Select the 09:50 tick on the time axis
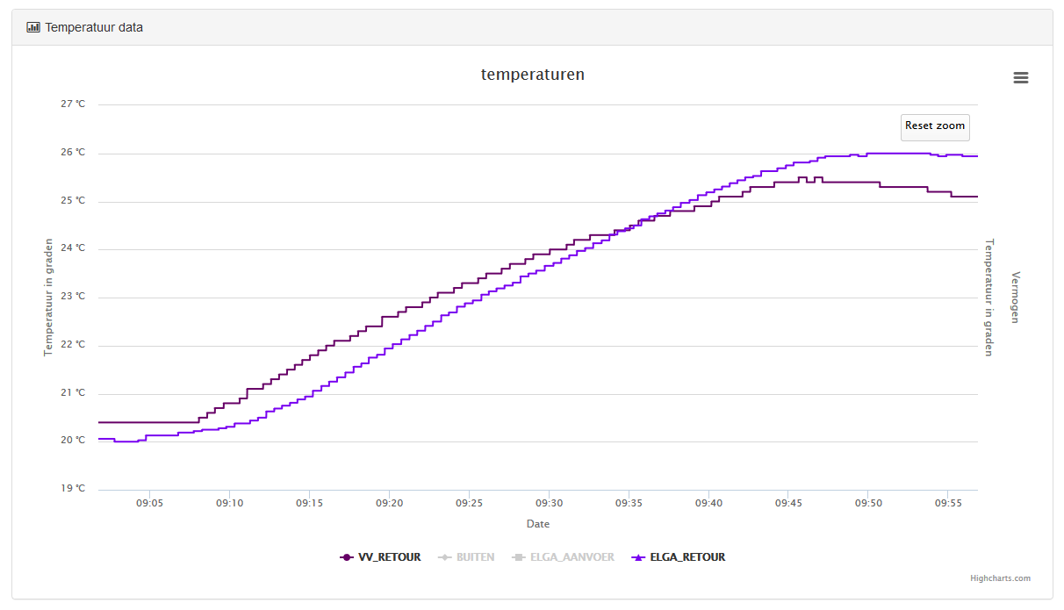The width and height of the screenshot is (1064, 610). 868,504
